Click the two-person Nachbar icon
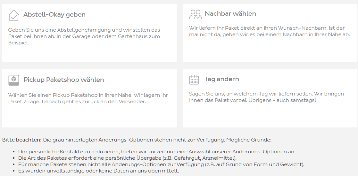 [195, 14]
